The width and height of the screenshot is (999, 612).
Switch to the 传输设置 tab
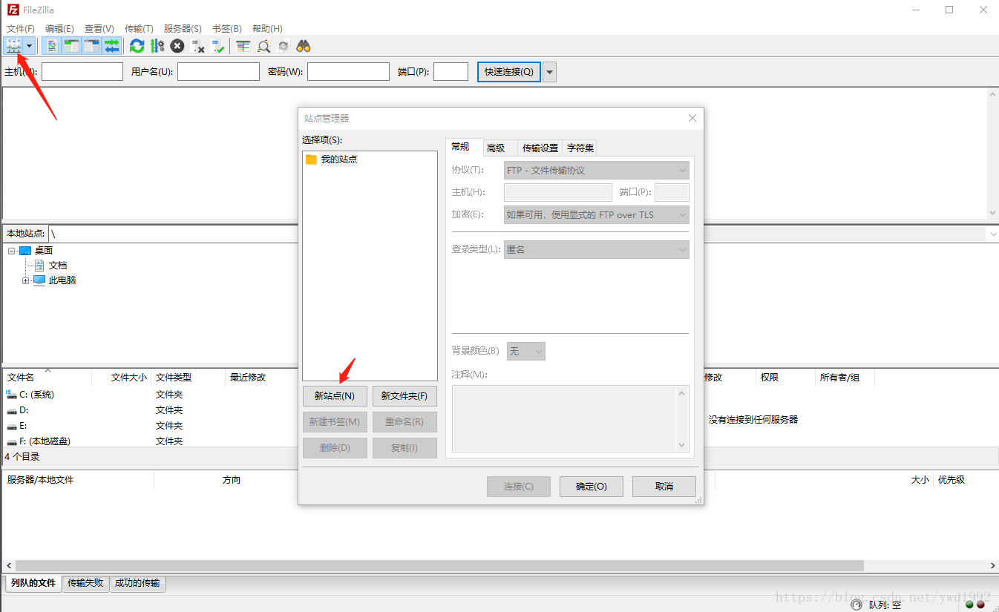pos(540,148)
